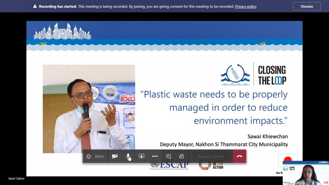The image size is (329, 185).
Task: Open the more actions ellipsis menu
Action: [x=155, y=156]
